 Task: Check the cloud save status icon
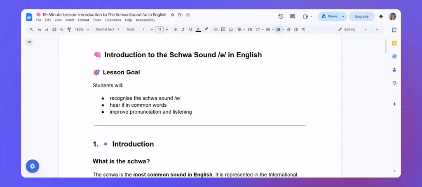click(188, 15)
